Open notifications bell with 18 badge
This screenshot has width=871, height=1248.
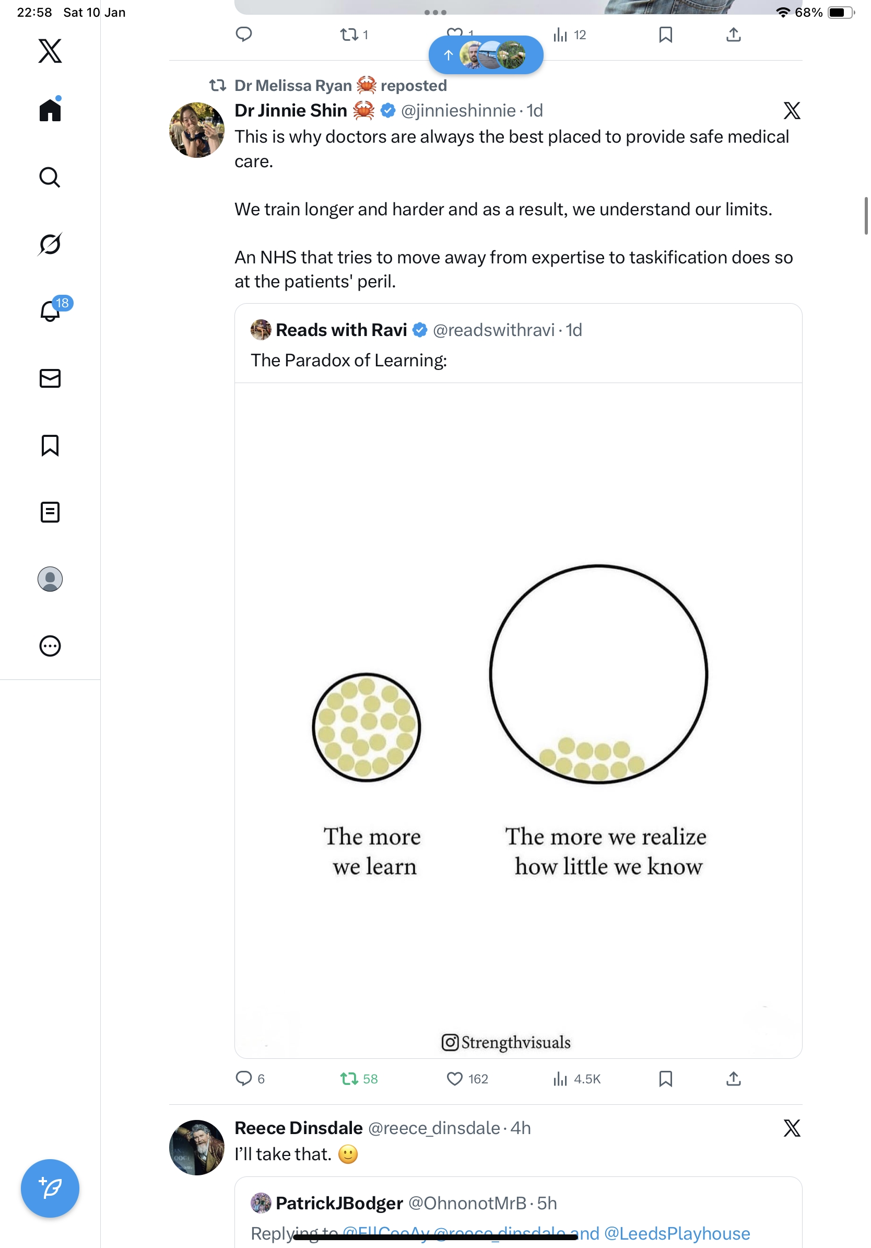51,311
